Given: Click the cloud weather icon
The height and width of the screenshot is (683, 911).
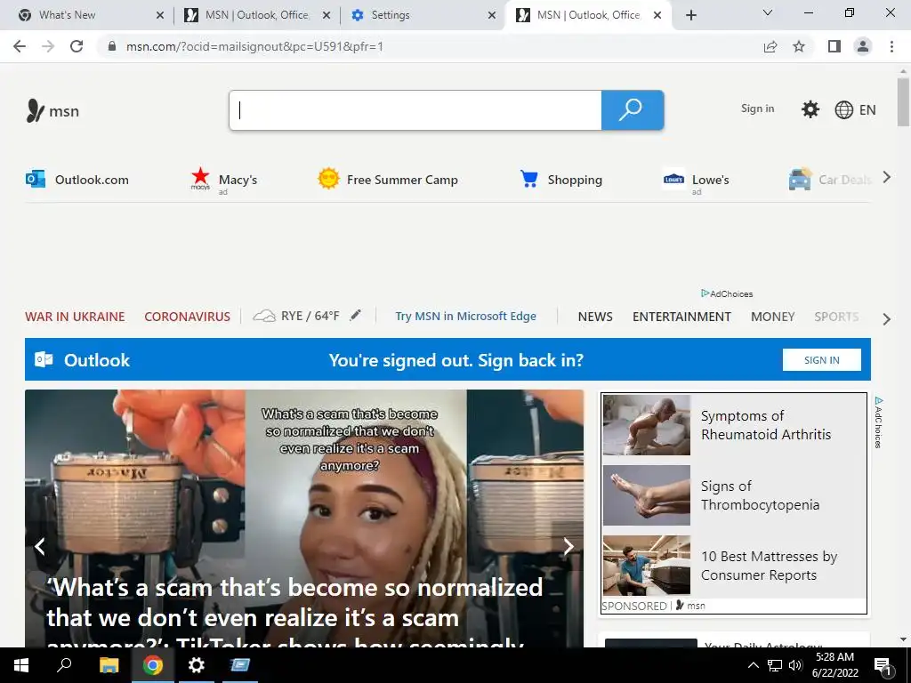Looking at the screenshot, I should 263,316.
